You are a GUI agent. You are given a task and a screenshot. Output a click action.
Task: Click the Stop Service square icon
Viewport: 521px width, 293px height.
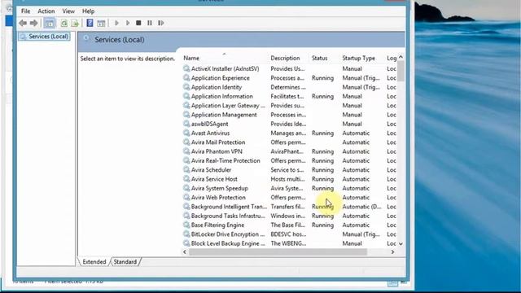138,23
